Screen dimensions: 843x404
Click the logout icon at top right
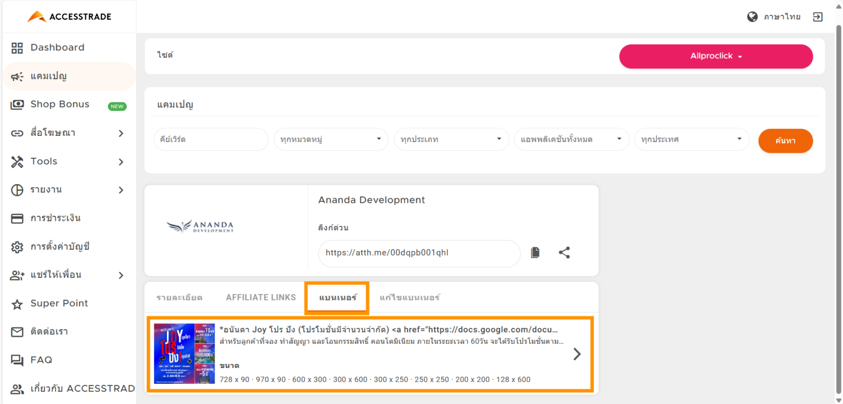point(817,16)
